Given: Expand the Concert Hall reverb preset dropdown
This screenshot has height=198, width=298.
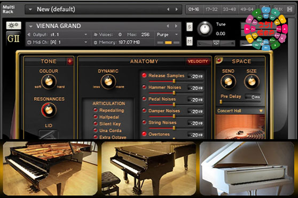Looking at the screenshot, I should 261,111.
